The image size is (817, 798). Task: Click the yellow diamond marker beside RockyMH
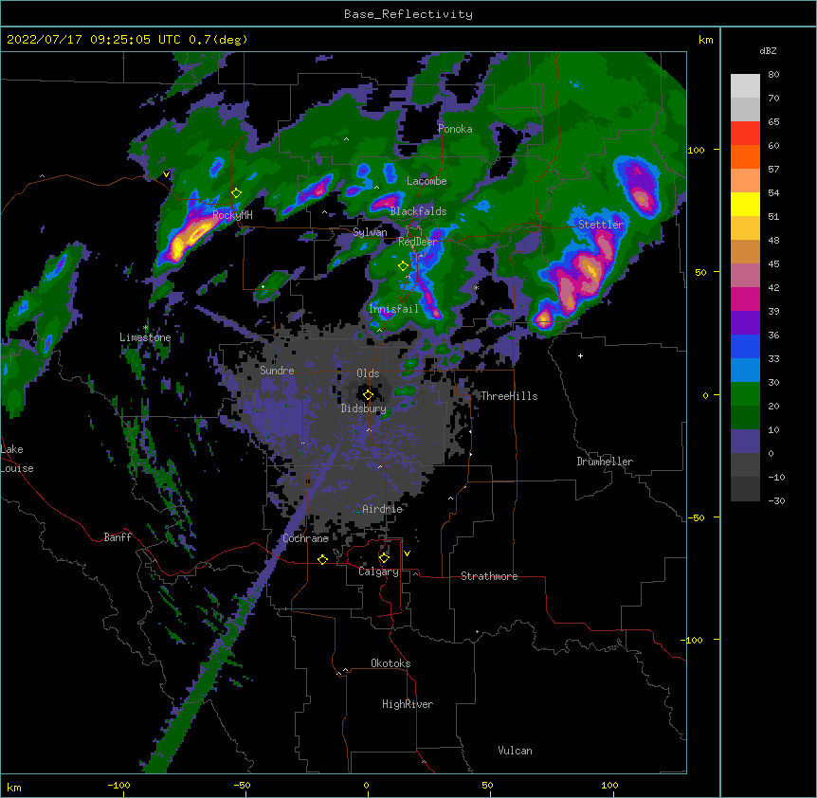pyautogui.click(x=237, y=193)
